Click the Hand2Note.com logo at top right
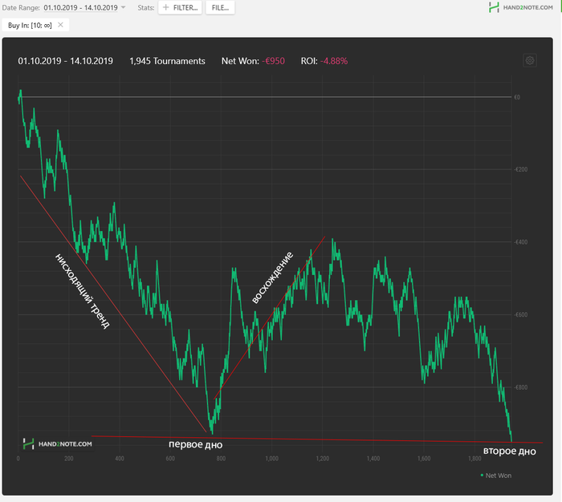Image resolution: width=562 pixels, height=502 pixels. pos(521,7)
